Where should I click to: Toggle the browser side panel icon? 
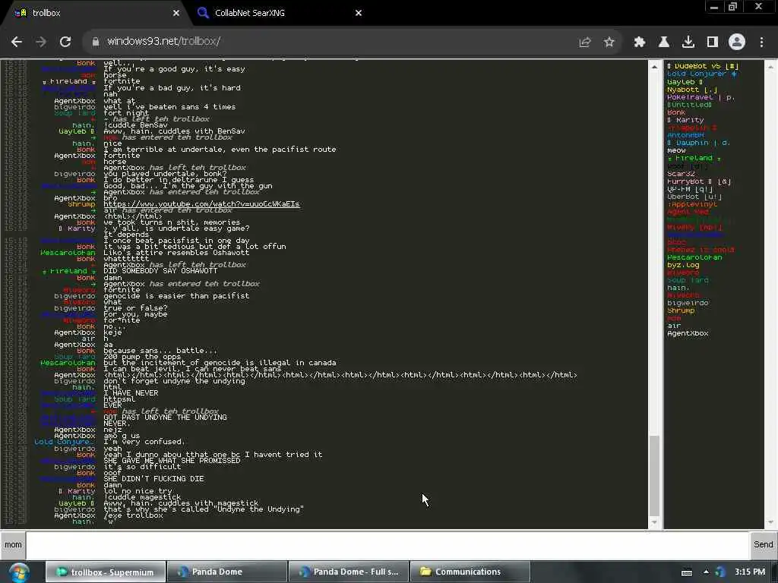click(x=713, y=43)
